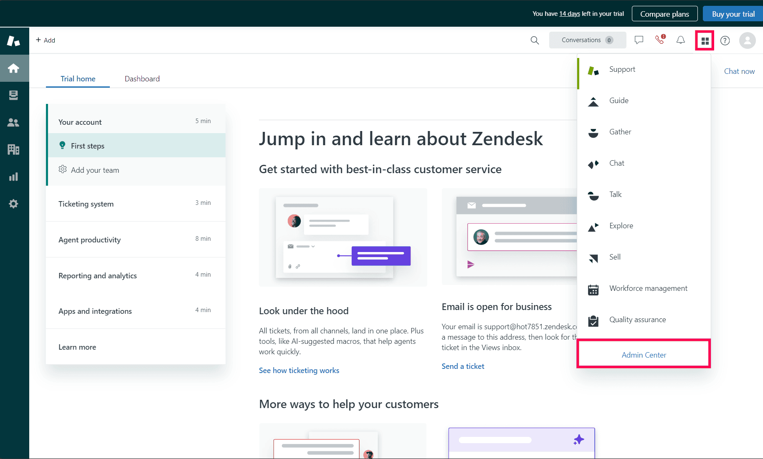Switch to the Trial home tab
This screenshot has height=459, width=763.
[78, 79]
